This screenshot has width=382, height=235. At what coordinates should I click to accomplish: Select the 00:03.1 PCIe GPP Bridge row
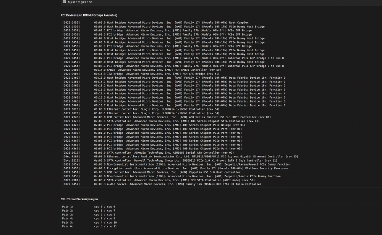point(157,46)
